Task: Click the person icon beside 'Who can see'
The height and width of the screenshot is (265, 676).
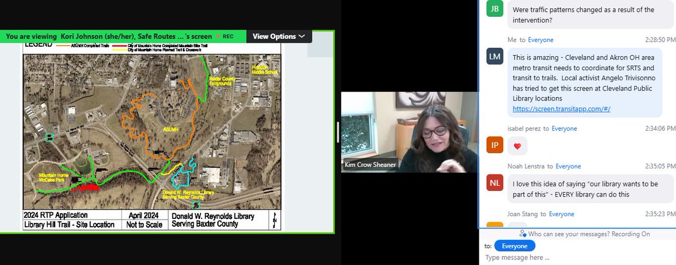Action: pyautogui.click(x=523, y=234)
